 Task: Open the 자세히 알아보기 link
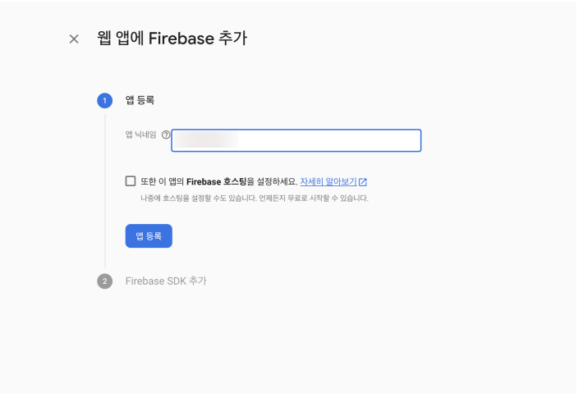click(328, 181)
